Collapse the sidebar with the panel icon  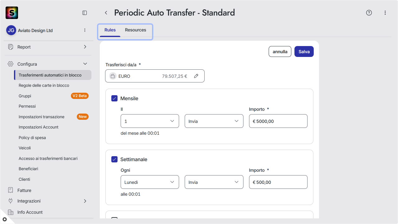[x=85, y=13]
